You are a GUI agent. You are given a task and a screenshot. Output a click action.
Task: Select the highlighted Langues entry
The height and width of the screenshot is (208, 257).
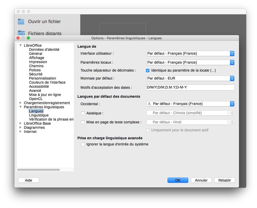click(36, 111)
